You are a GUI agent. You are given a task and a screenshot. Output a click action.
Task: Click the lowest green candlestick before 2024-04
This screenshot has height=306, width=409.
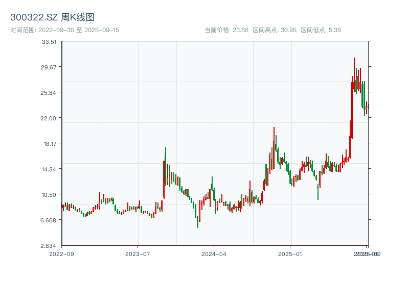(x=198, y=222)
